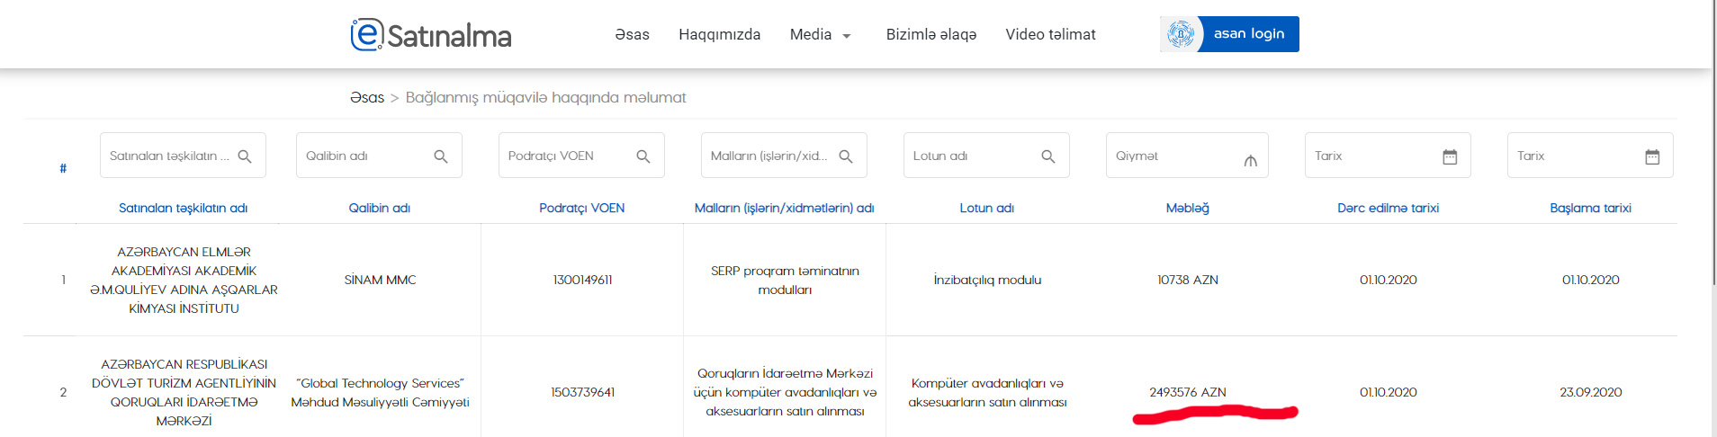
Task: Click search icon in Malların filter field
Action: (x=846, y=156)
